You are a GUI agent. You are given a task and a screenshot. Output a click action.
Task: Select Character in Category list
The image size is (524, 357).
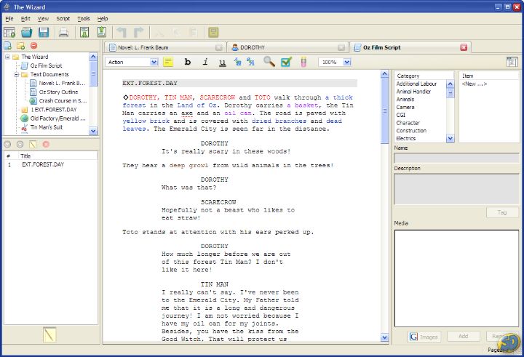(408, 123)
